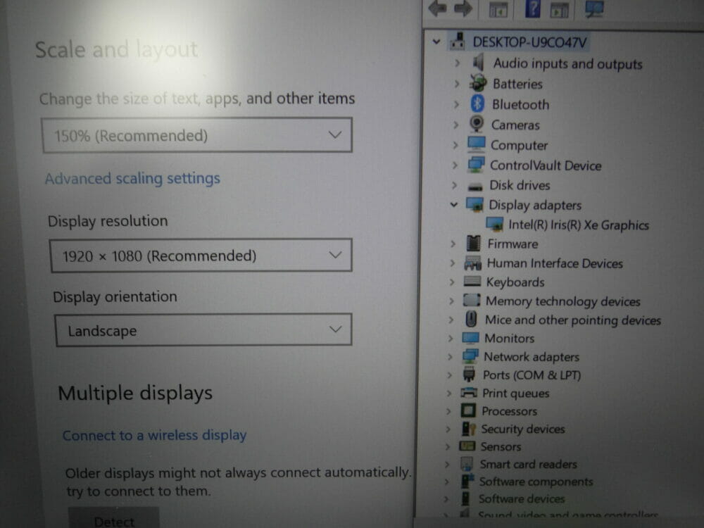Image resolution: width=704 pixels, height=528 pixels.
Task: Select the Cameras row
Action: (515, 125)
